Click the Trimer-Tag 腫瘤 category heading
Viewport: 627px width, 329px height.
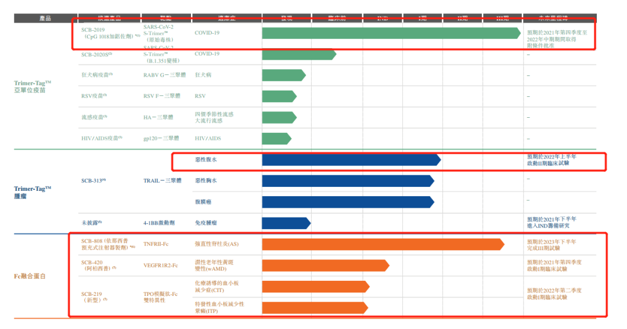[33, 192]
